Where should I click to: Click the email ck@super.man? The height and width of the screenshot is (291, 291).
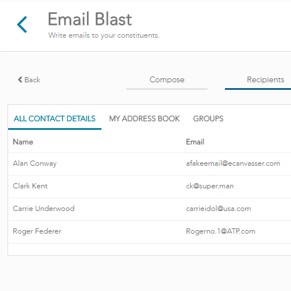tap(210, 186)
